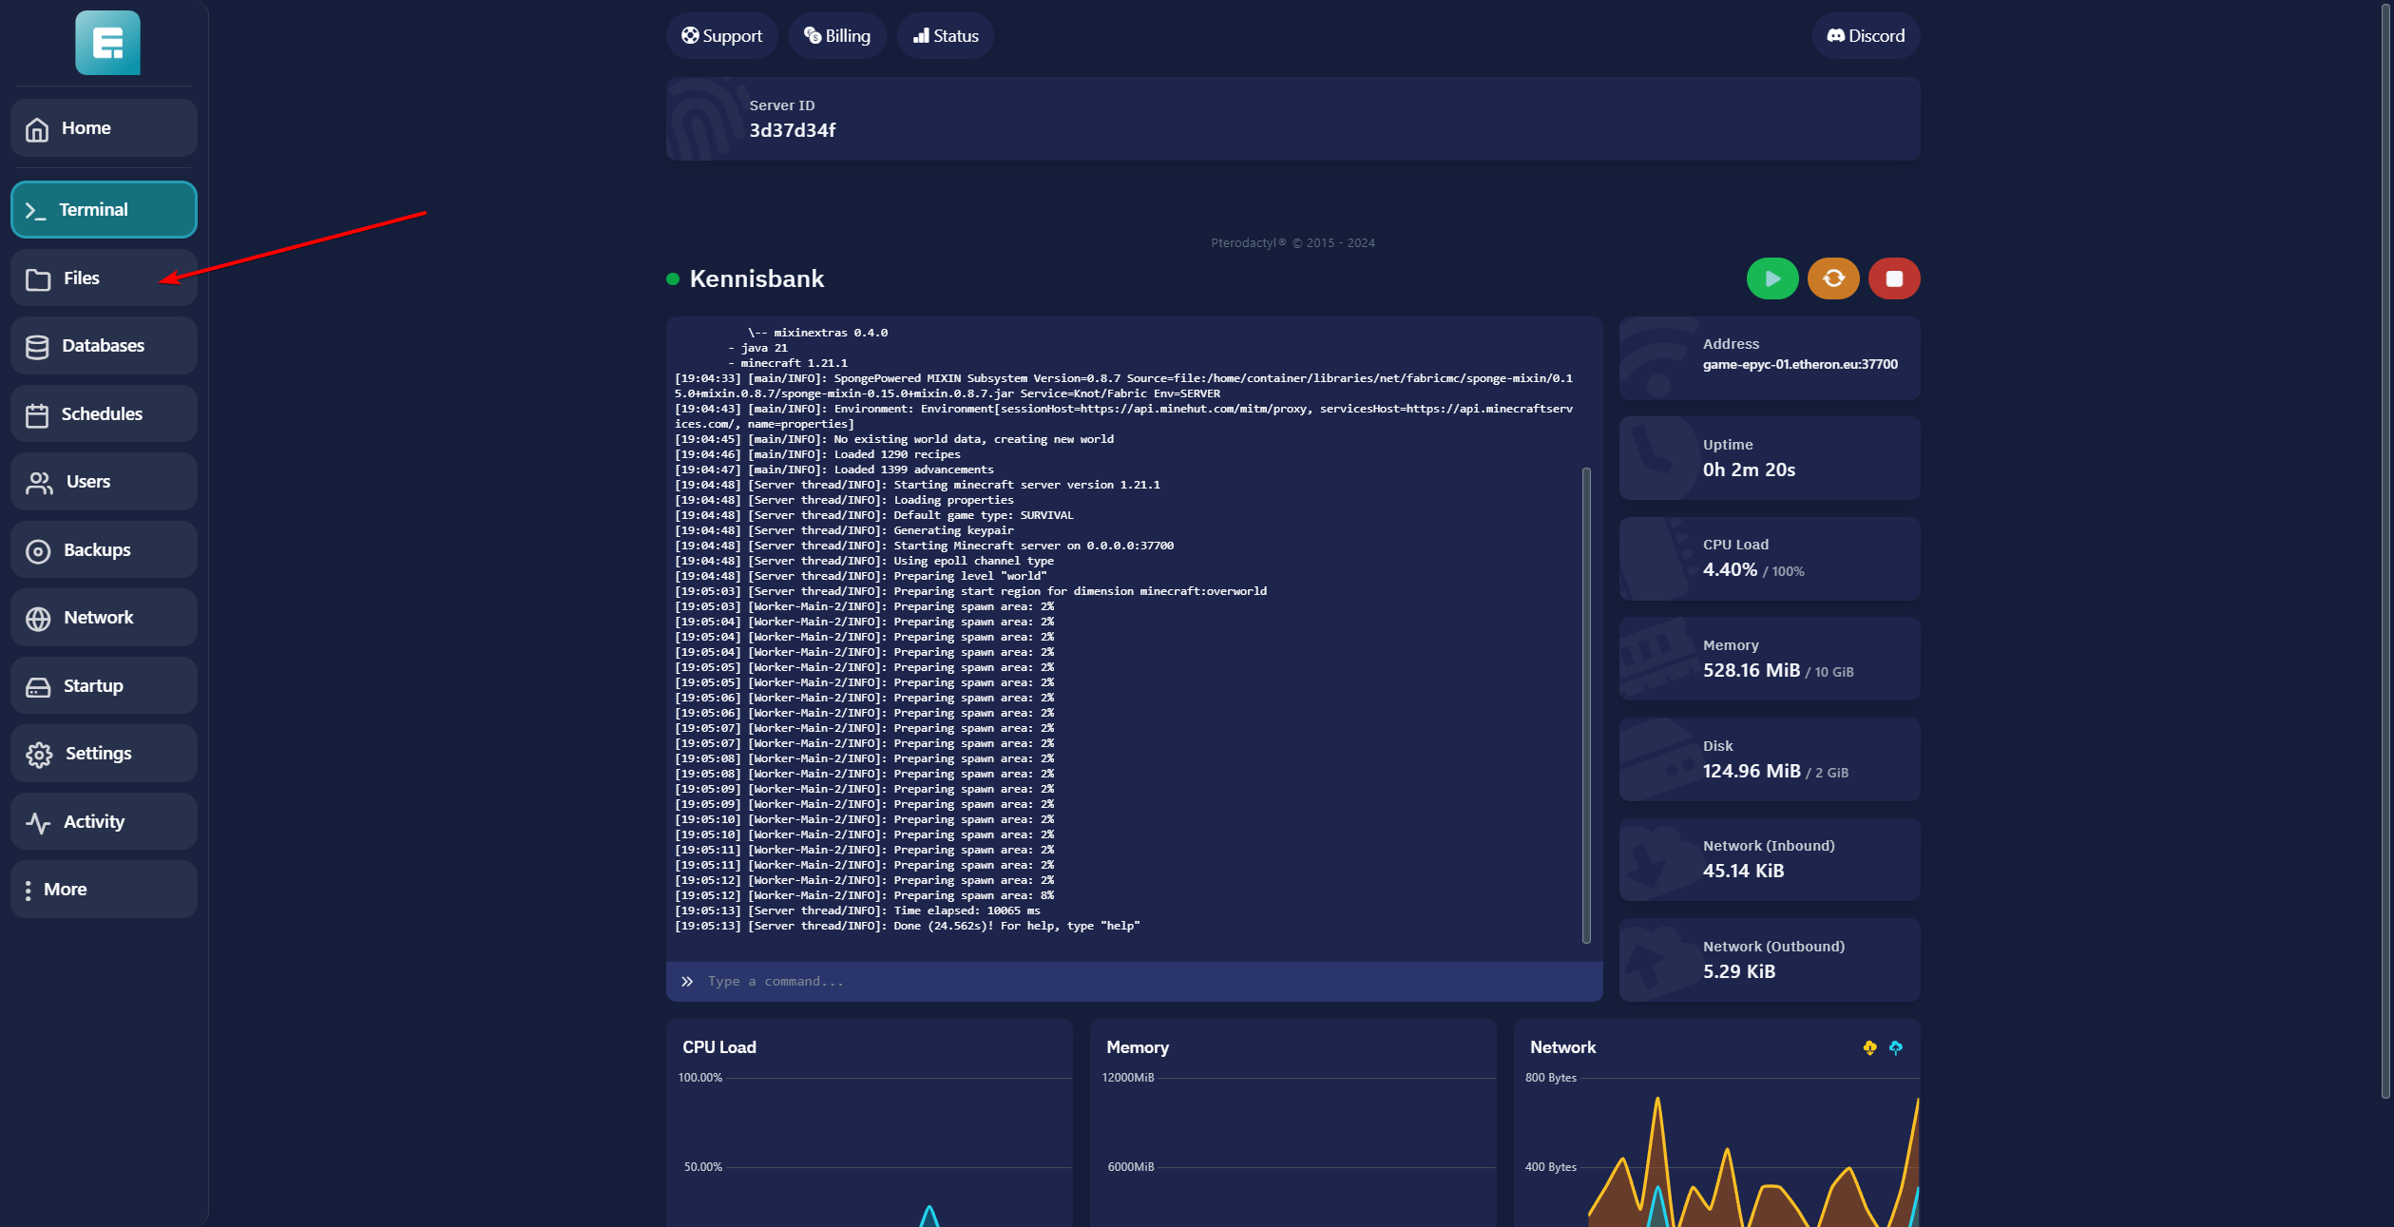Click the green Start server button

coord(1772,278)
